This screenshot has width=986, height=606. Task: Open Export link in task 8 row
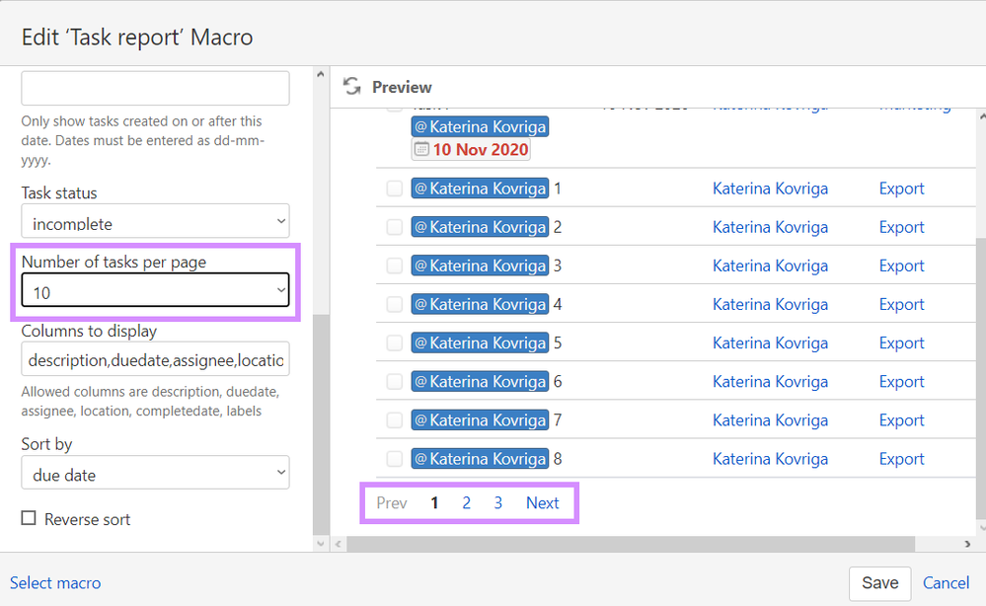tap(901, 459)
